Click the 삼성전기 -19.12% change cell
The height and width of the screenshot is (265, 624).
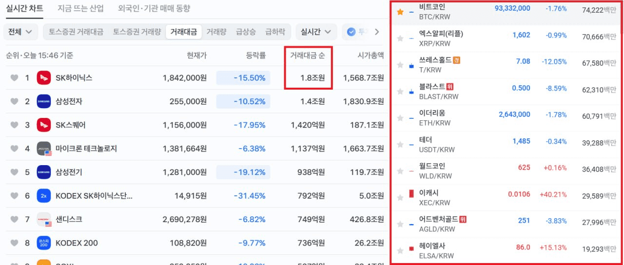[243, 172]
